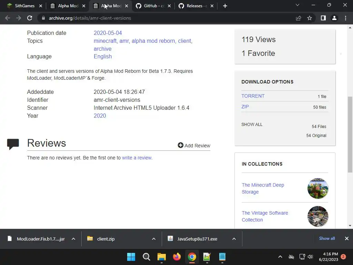The image size is (353, 265).
Task: Expand options for client.zip download
Action: [154, 239]
